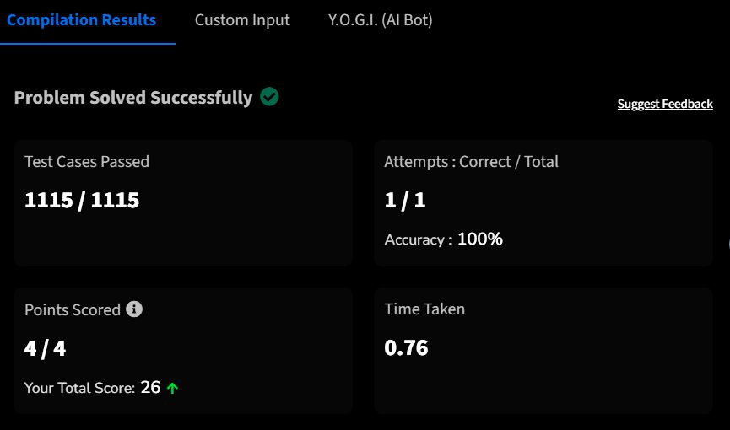This screenshot has height=430, width=730.
Task: Click the Test Cases Passed card
Action: 183,203
